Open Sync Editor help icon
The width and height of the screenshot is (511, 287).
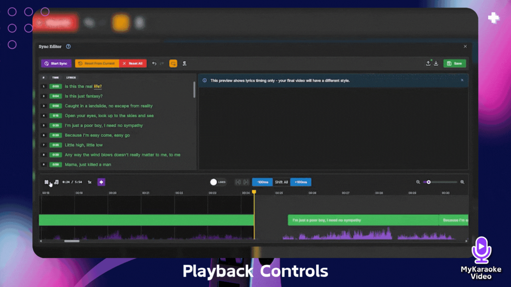pos(68,47)
